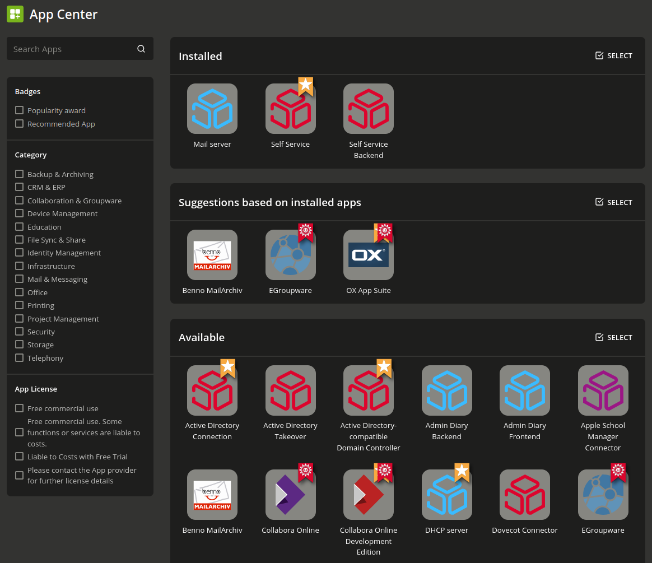The width and height of the screenshot is (652, 563).
Task: Click SELECT in the Installed section
Action: (x=613, y=55)
